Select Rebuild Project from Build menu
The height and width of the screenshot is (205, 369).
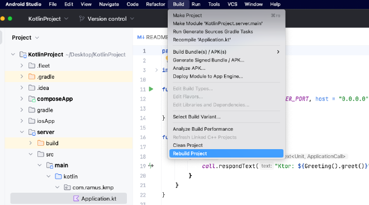click(226, 154)
